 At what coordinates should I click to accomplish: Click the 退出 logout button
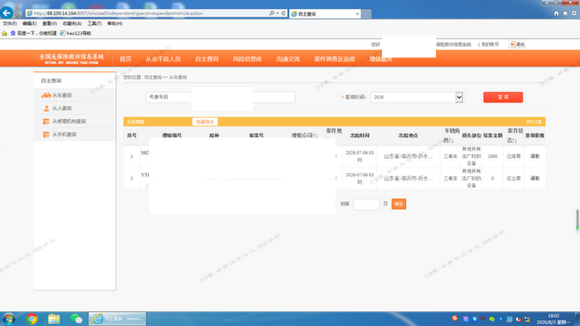point(517,45)
